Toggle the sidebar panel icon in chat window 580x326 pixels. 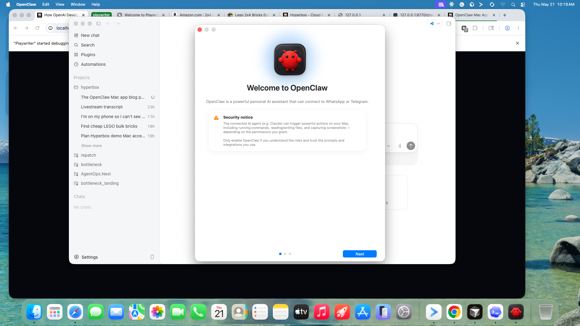point(98,24)
